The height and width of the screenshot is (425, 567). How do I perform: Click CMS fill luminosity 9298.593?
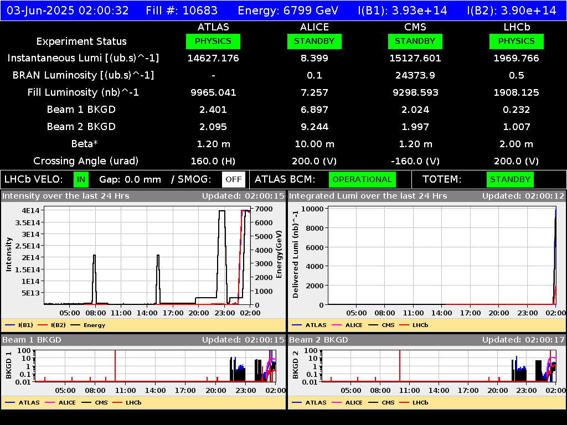tap(415, 92)
